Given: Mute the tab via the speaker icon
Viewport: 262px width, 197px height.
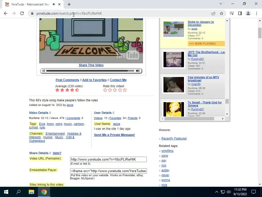Looking at the screenshot, I should pos(54,4).
